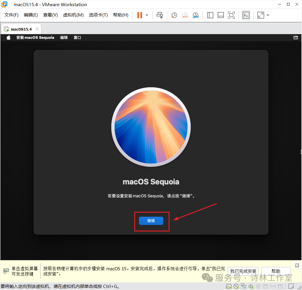The width and height of the screenshot is (302, 290).
Task: Select the macOS15.4 tab
Action: pos(21,29)
